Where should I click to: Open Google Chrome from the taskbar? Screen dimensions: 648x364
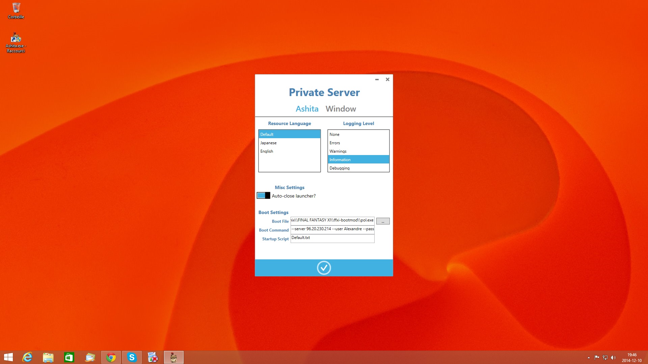[111, 357]
